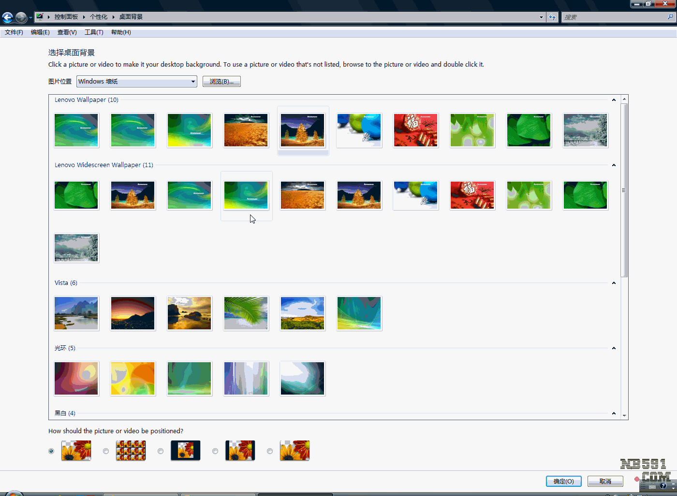
Task: Go back using the Back arrow button
Action: [7, 17]
